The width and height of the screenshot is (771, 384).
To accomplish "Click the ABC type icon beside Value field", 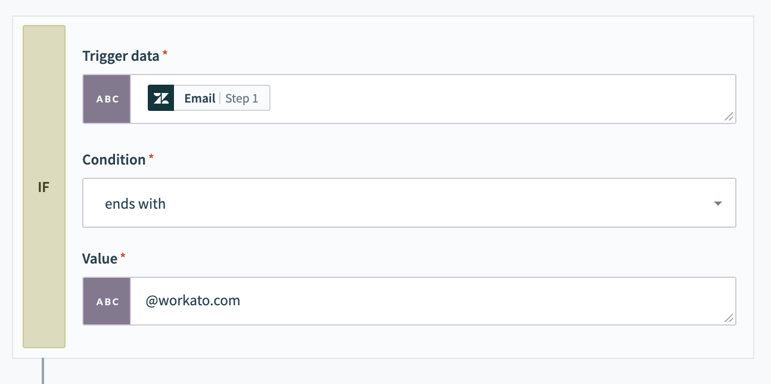I will click(107, 301).
